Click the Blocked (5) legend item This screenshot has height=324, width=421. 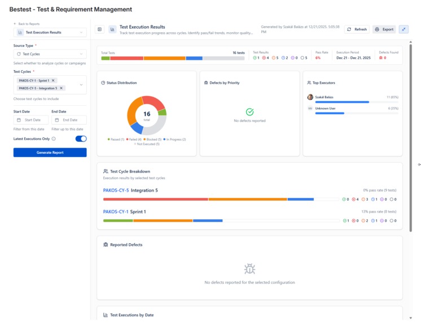pyautogui.click(x=152, y=140)
